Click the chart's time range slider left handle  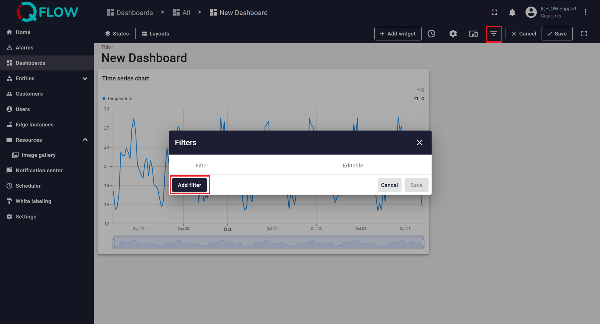coord(113,243)
